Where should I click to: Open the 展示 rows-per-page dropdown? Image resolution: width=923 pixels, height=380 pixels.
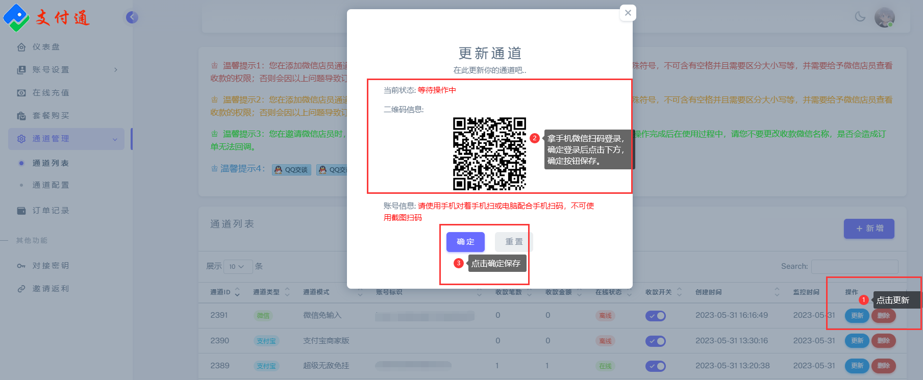coord(237,266)
